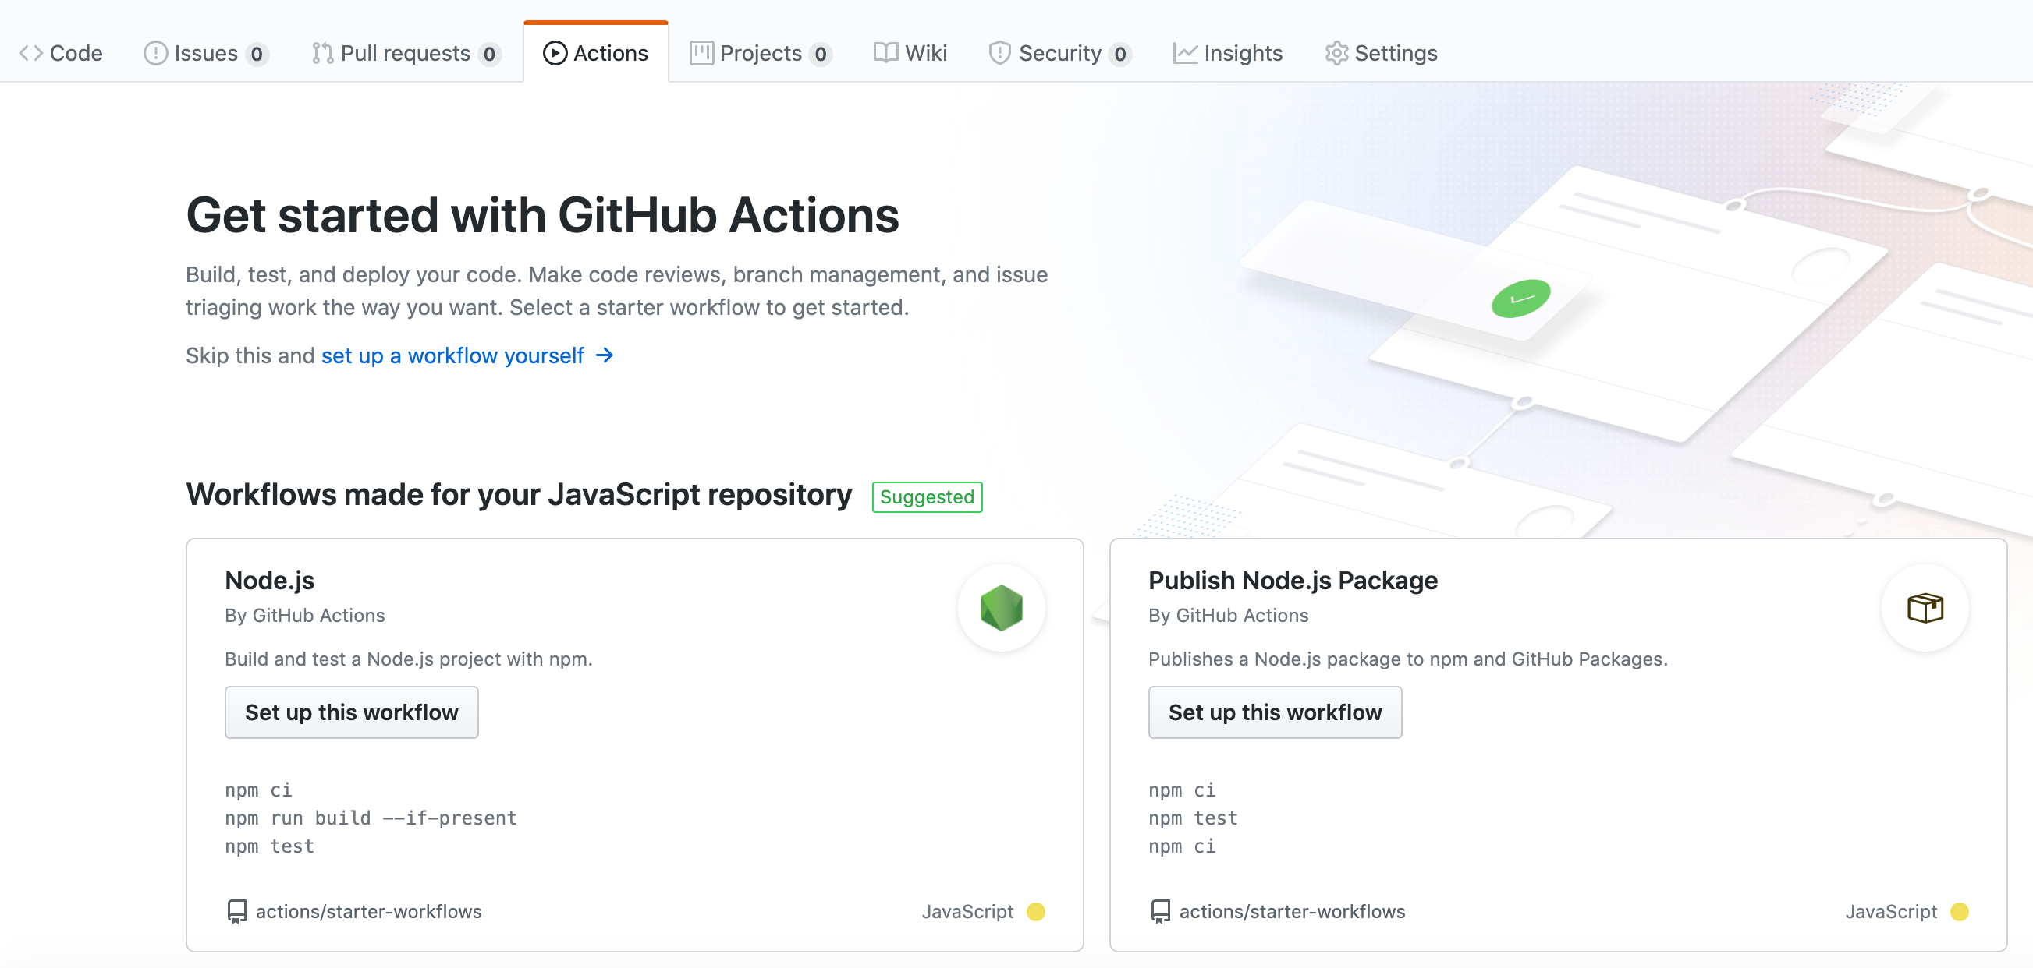2033x968 pixels.
Task: Click the repo icon beside actions/starter-workflows
Action: [236, 911]
